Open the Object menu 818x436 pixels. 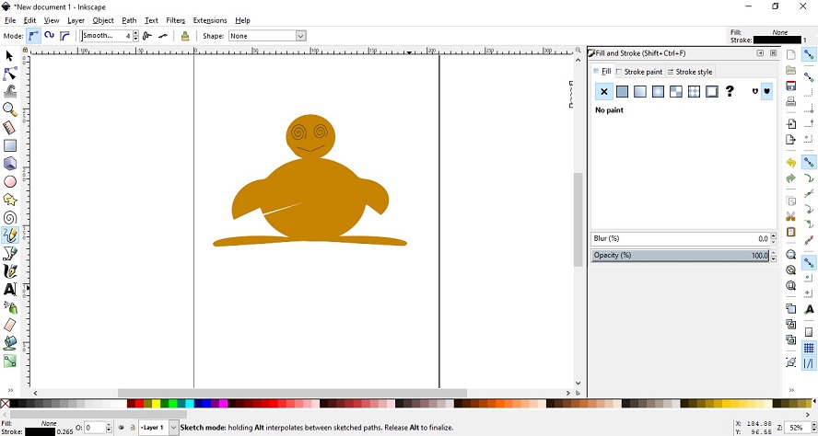click(103, 20)
